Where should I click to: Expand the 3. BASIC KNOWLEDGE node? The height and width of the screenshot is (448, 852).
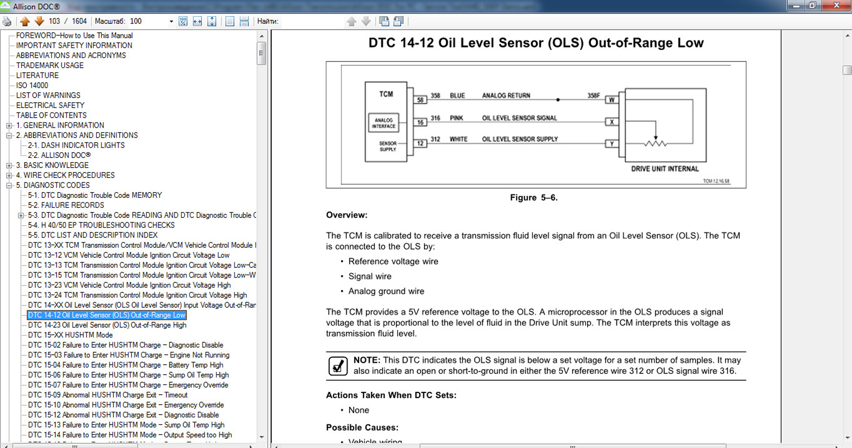point(9,165)
